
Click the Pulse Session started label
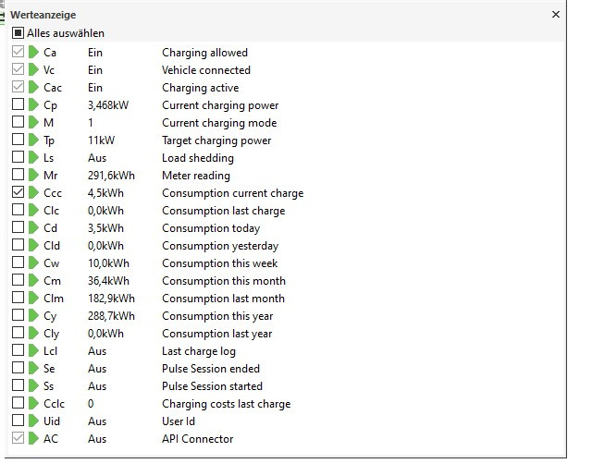(x=212, y=386)
